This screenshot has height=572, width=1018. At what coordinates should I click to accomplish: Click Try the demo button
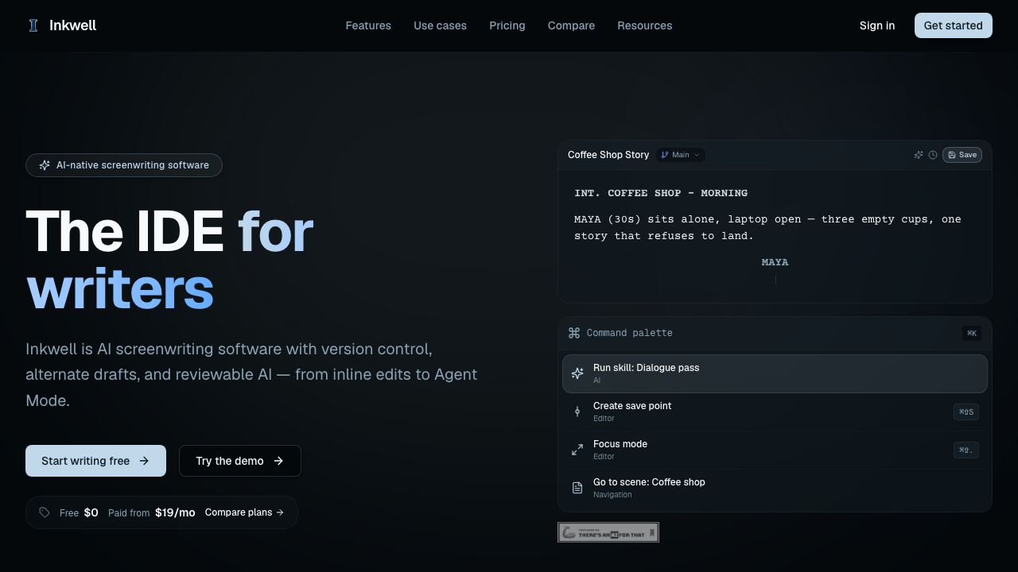(x=240, y=461)
